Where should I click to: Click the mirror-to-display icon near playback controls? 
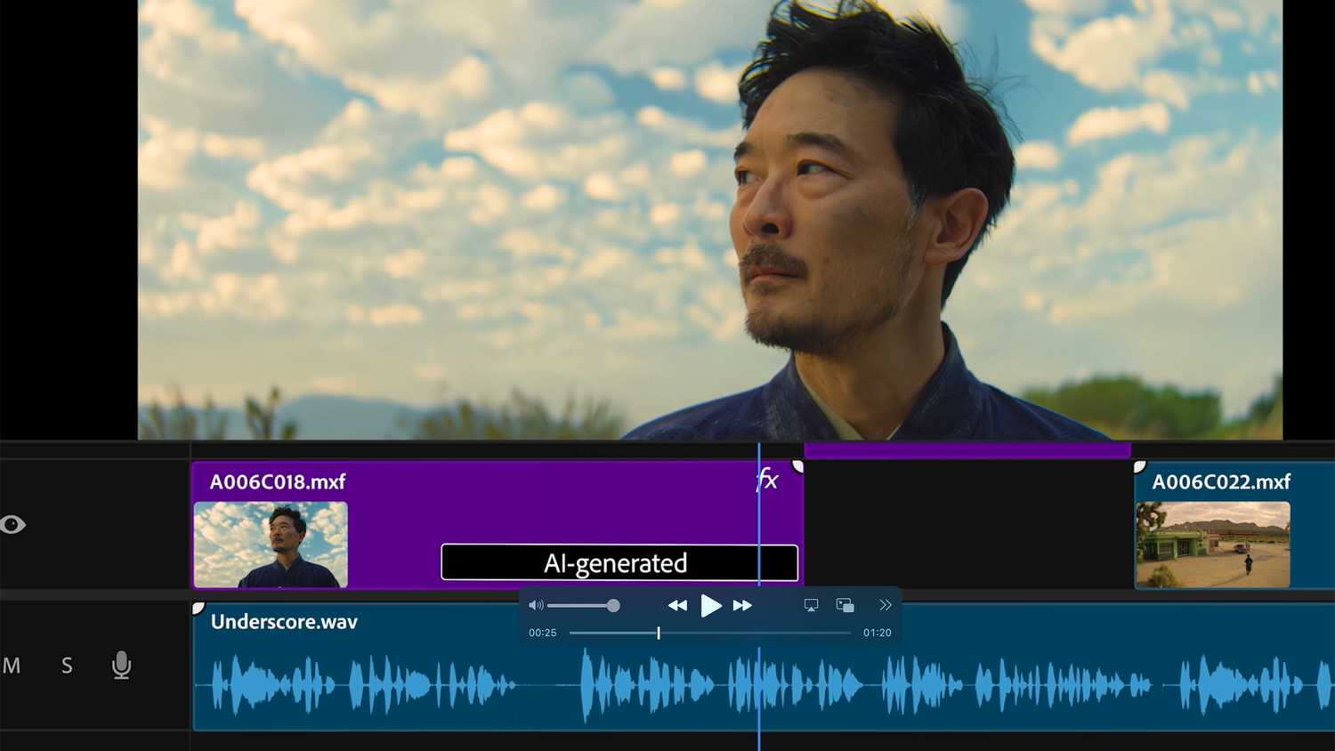click(x=811, y=605)
